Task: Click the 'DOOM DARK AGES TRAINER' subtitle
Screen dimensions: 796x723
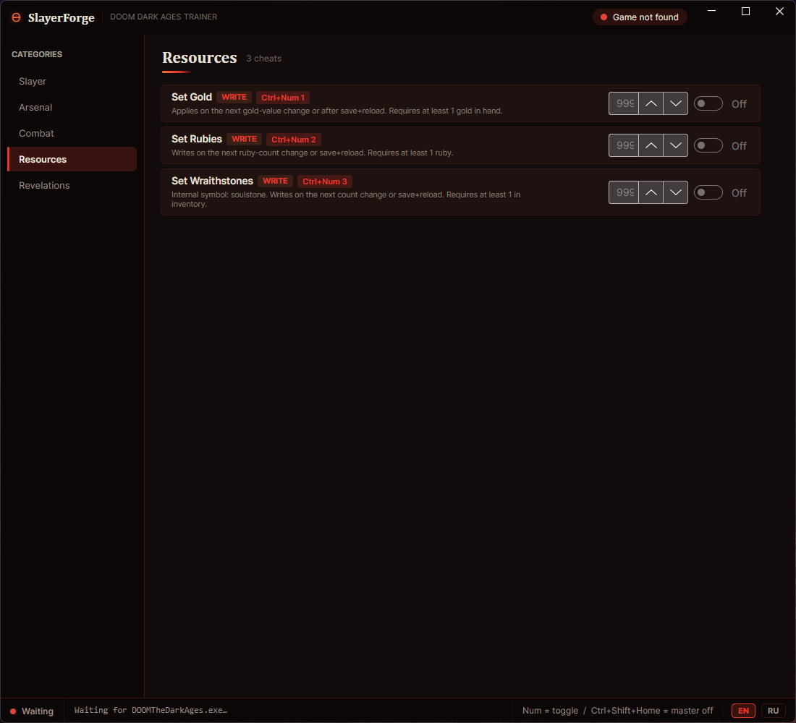Action: tap(164, 17)
